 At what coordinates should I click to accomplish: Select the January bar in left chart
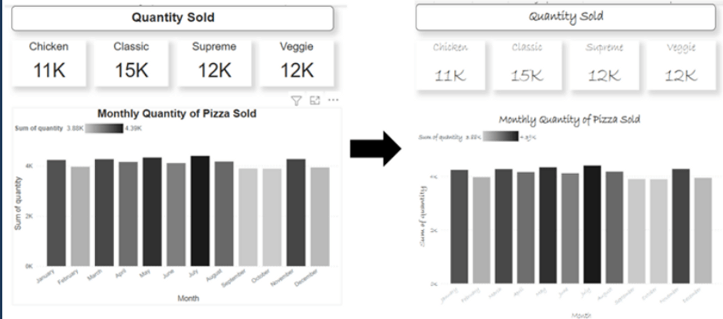(x=56, y=213)
